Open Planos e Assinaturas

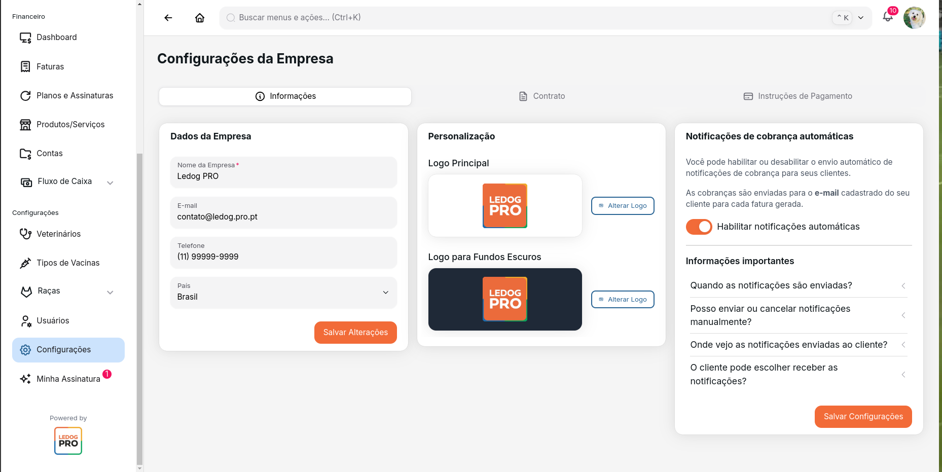click(75, 95)
